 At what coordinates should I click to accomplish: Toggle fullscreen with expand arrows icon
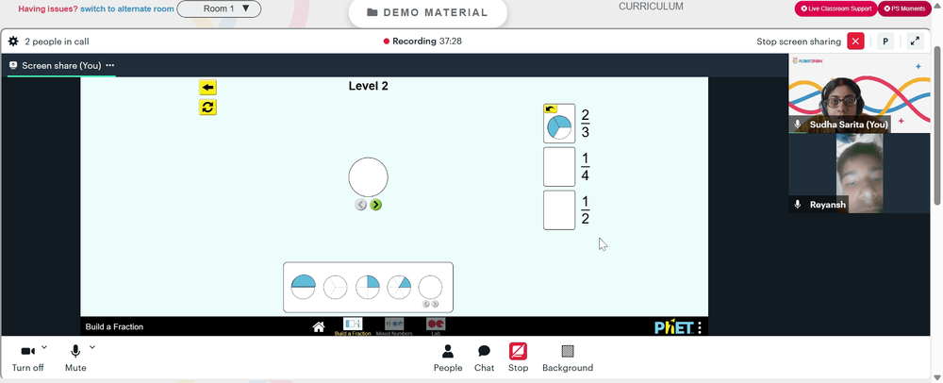915,41
